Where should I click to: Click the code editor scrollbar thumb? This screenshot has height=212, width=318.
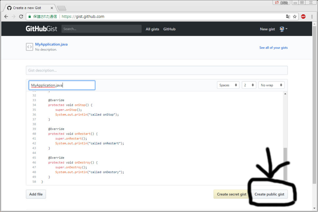tap(285, 164)
